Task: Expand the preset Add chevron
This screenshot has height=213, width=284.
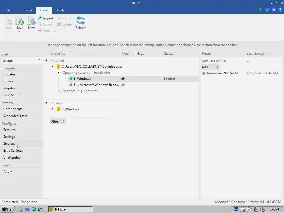Action: tap(217, 67)
